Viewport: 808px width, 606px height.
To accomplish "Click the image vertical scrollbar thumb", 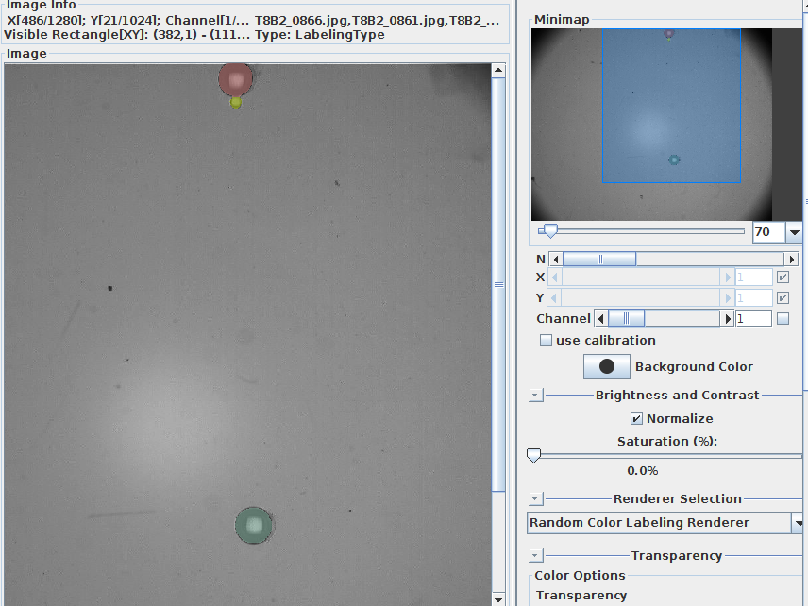I will [498, 284].
